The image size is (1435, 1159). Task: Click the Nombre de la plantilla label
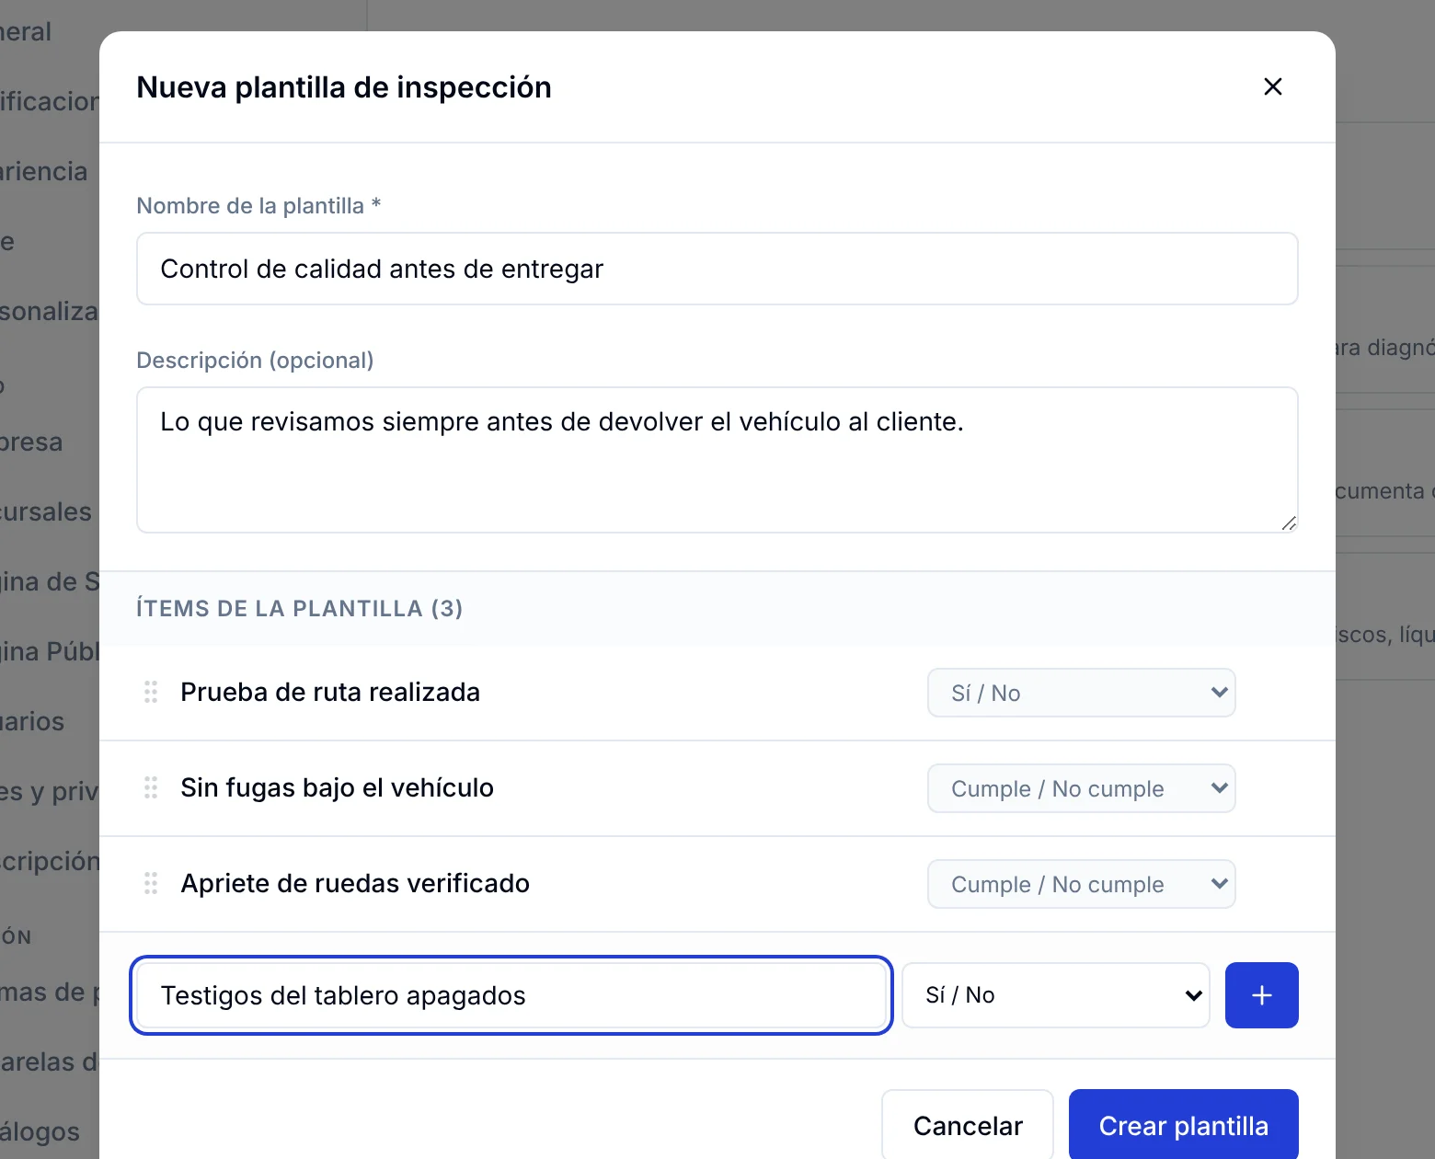[258, 205]
